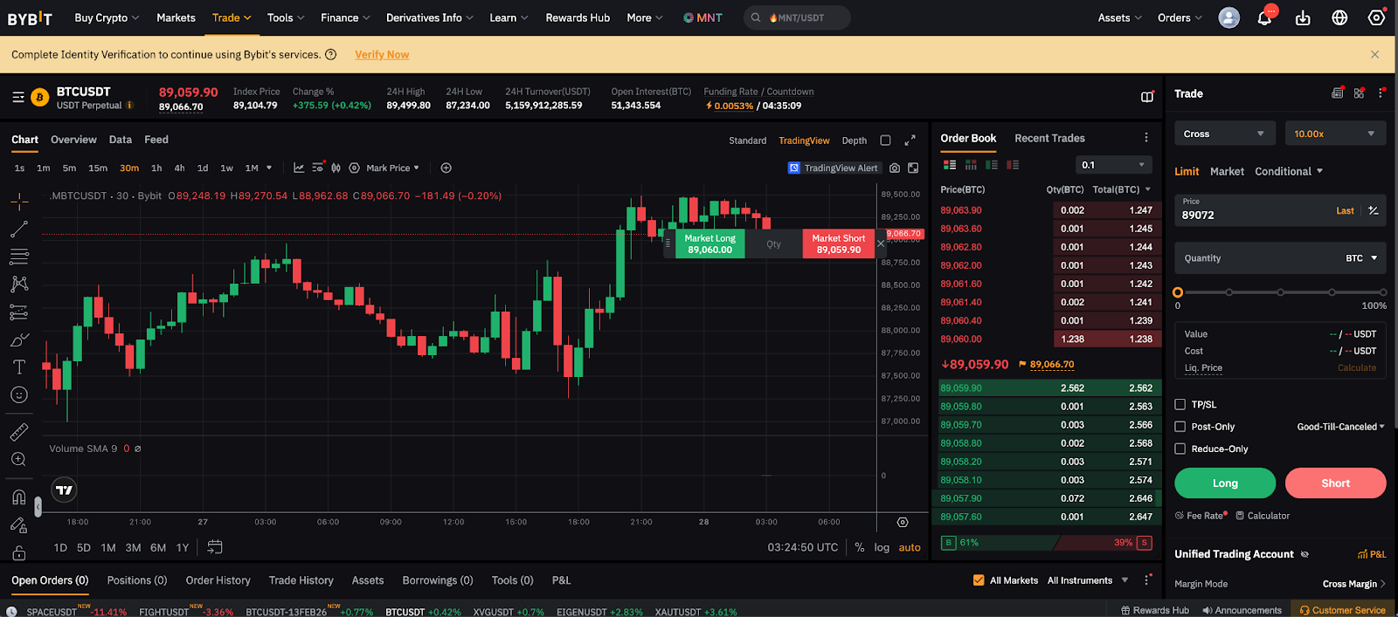Screen dimensions: 1398x617
Task: Open the candlestick chart type icon
Action: (336, 168)
